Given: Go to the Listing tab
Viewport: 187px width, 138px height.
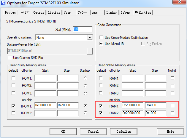Looking at the screenshot, I should [x=54, y=12].
